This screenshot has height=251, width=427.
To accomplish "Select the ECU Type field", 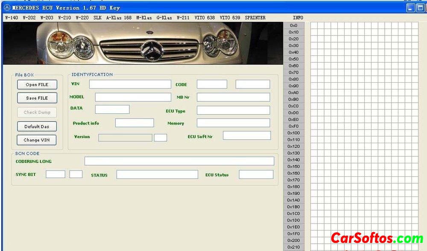I will (233, 110).
